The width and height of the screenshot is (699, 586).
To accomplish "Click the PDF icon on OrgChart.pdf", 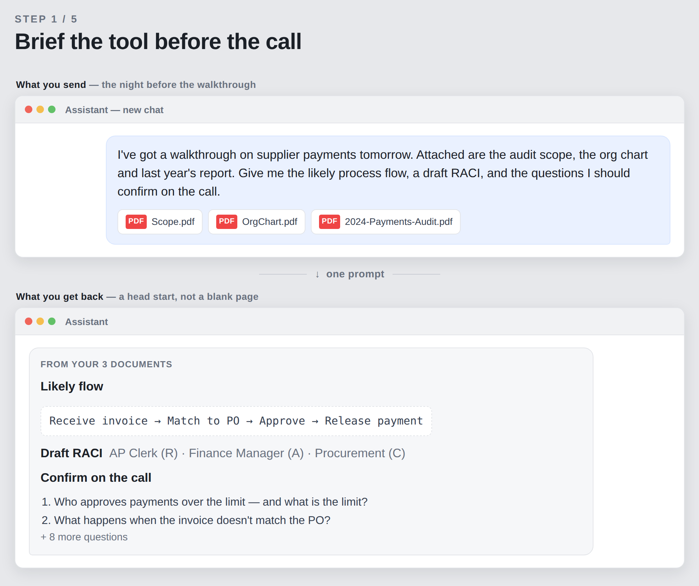I will (227, 221).
